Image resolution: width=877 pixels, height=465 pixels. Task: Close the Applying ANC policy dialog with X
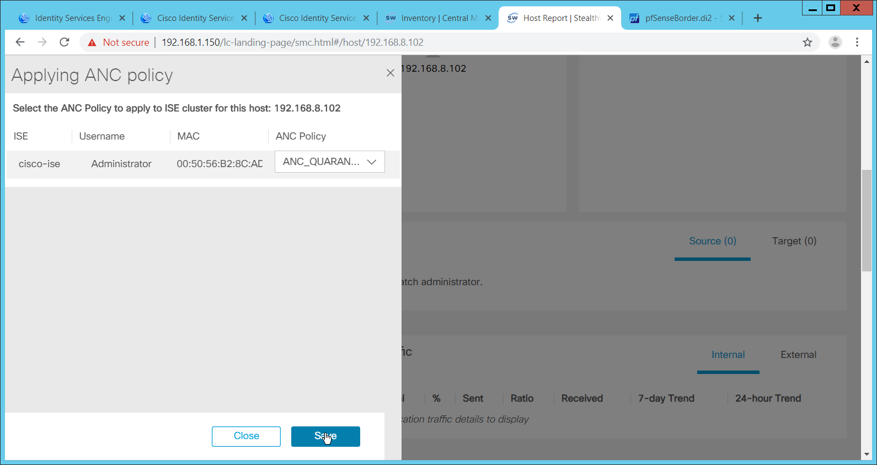tap(391, 73)
